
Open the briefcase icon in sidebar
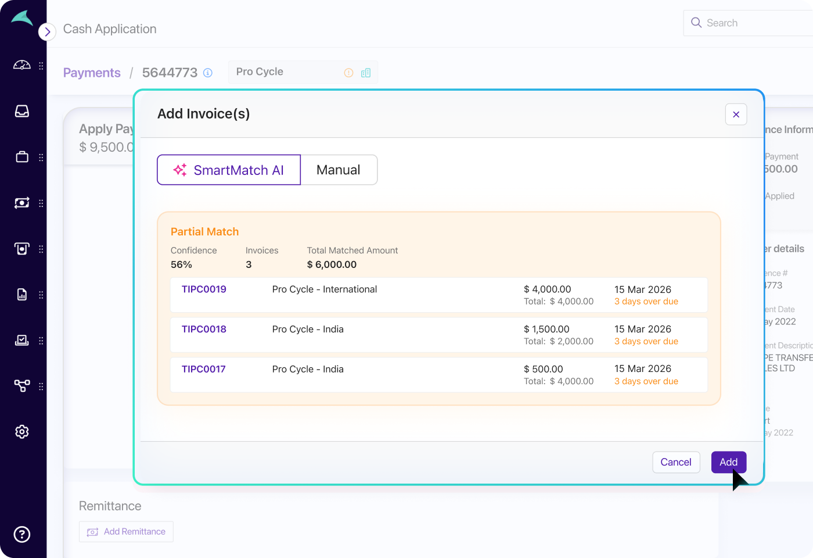click(x=22, y=157)
